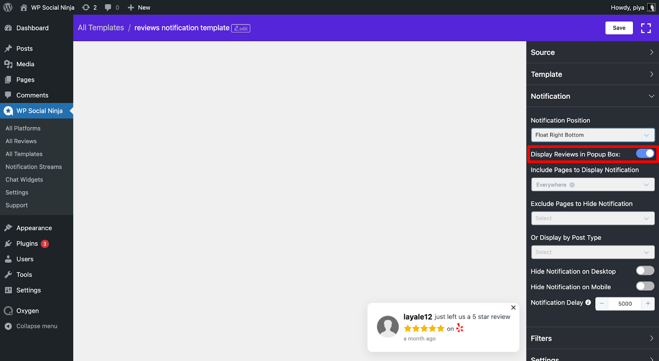Viewport: 659px width, 361px height.
Task: Collapse the Notification section
Action: point(593,96)
